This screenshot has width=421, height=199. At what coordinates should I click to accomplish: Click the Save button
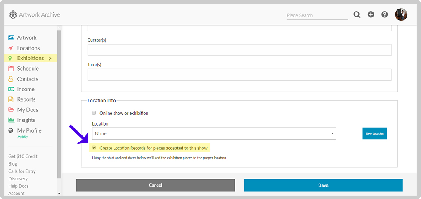point(323,185)
